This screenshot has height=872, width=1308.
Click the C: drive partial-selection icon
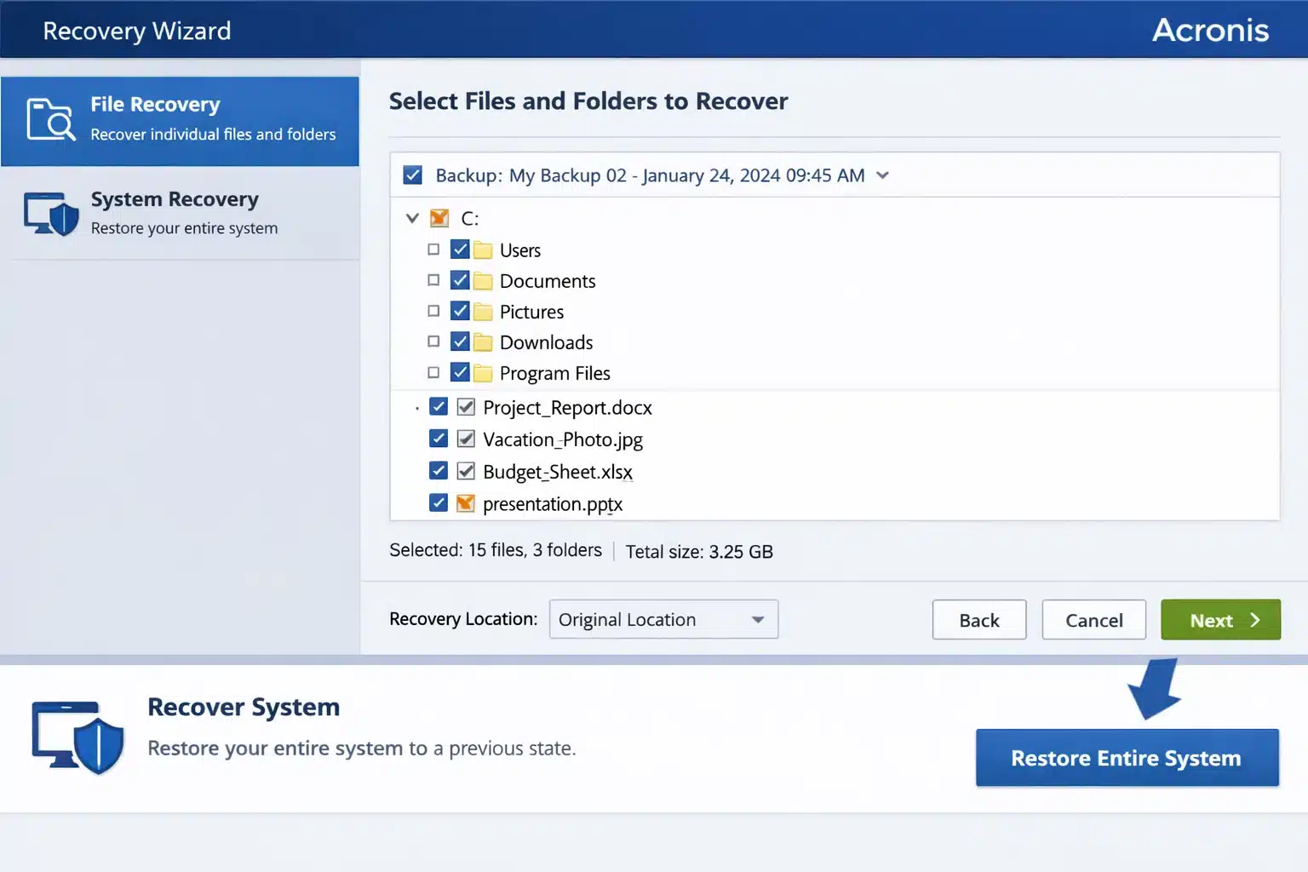(439, 218)
